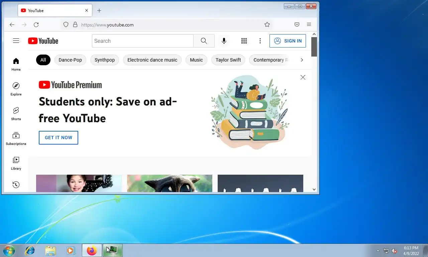
Task: Click the page scrollbar down arrow
Action: point(314,189)
